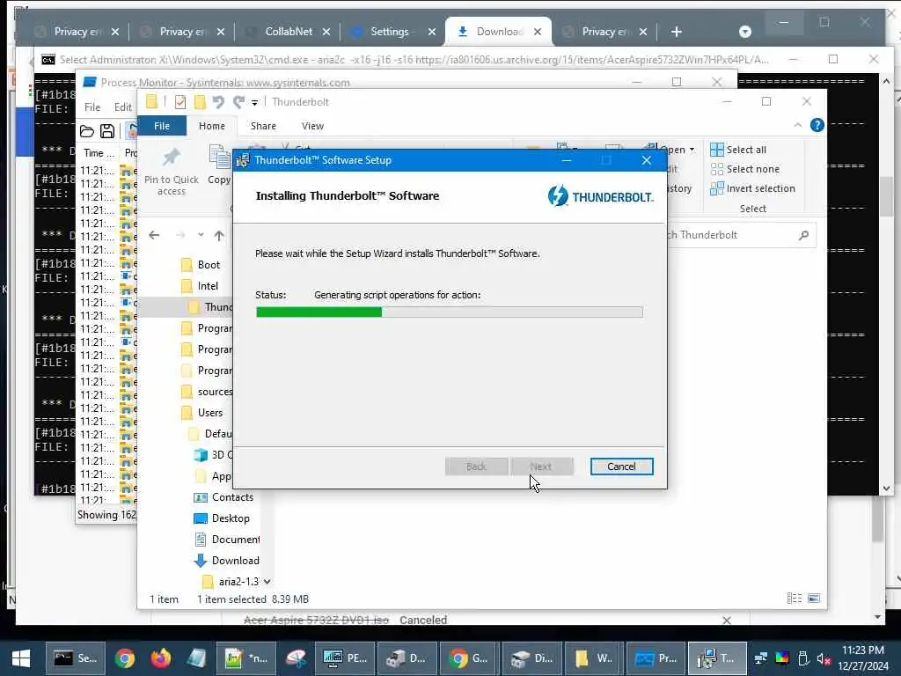The image size is (901, 676).
Task: Click the Search Thunderbolt field
Action: (731, 235)
